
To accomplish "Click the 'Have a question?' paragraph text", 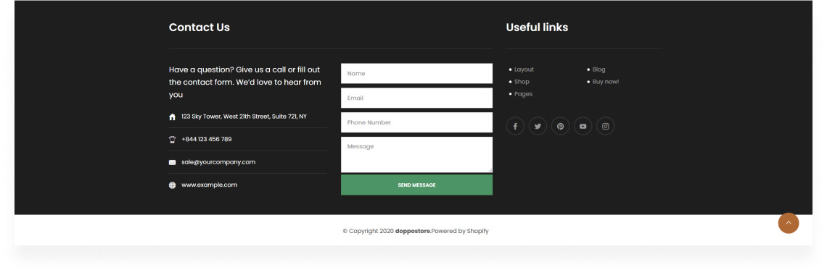I will click(x=245, y=82).
